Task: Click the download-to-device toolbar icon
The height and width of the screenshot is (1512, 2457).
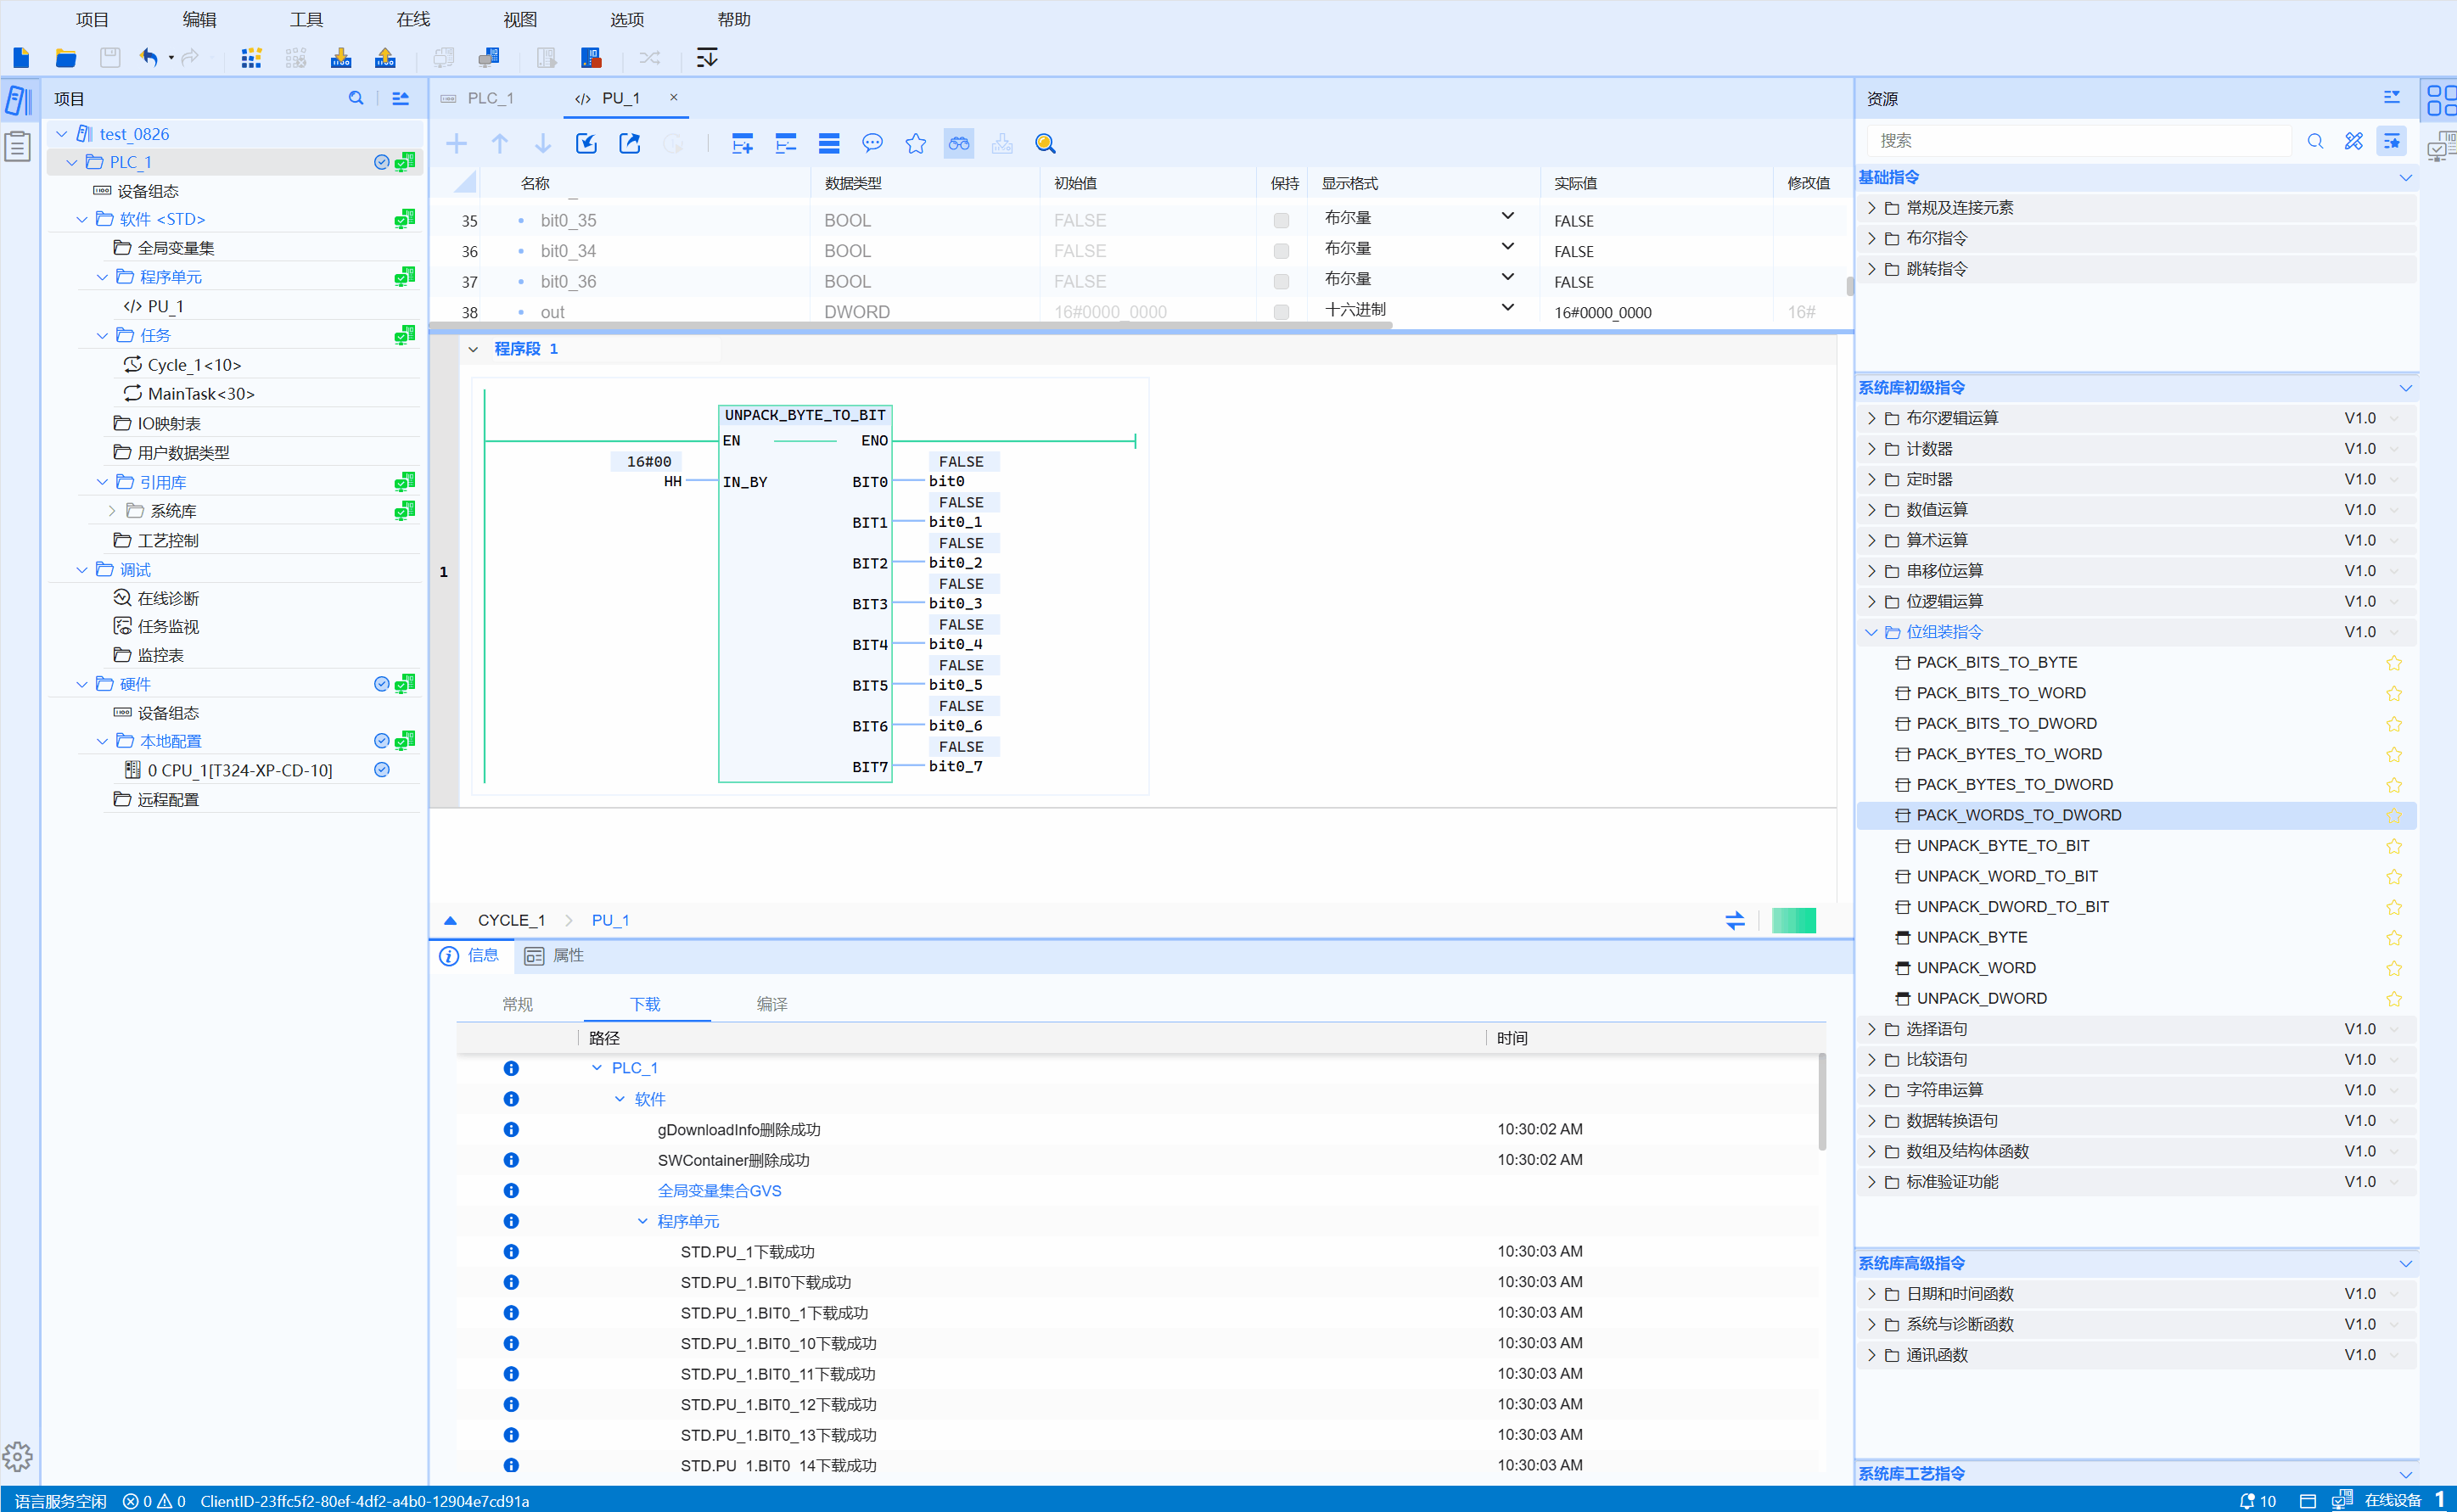Action: pyautogui.click(x=341, y=58)
